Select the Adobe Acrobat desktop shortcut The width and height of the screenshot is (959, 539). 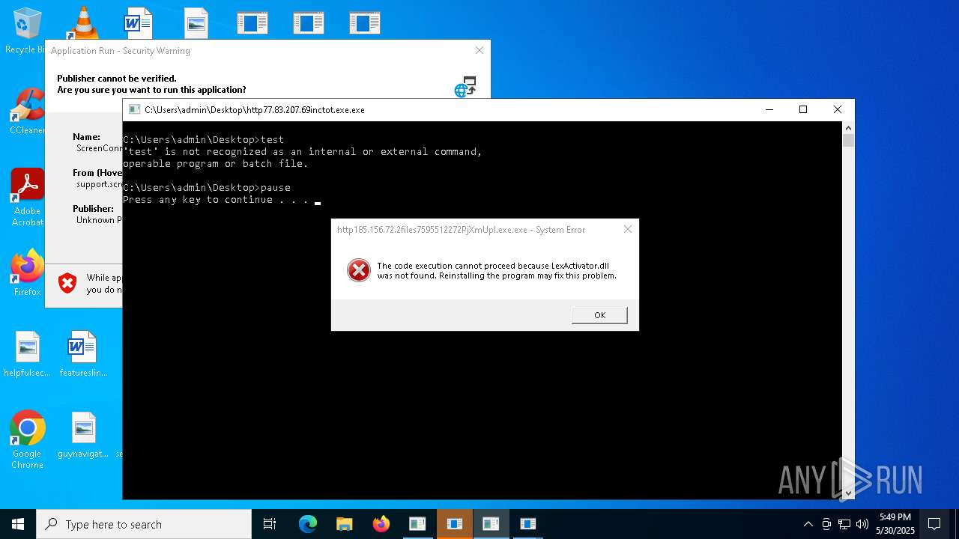click(x=27, y=197)
